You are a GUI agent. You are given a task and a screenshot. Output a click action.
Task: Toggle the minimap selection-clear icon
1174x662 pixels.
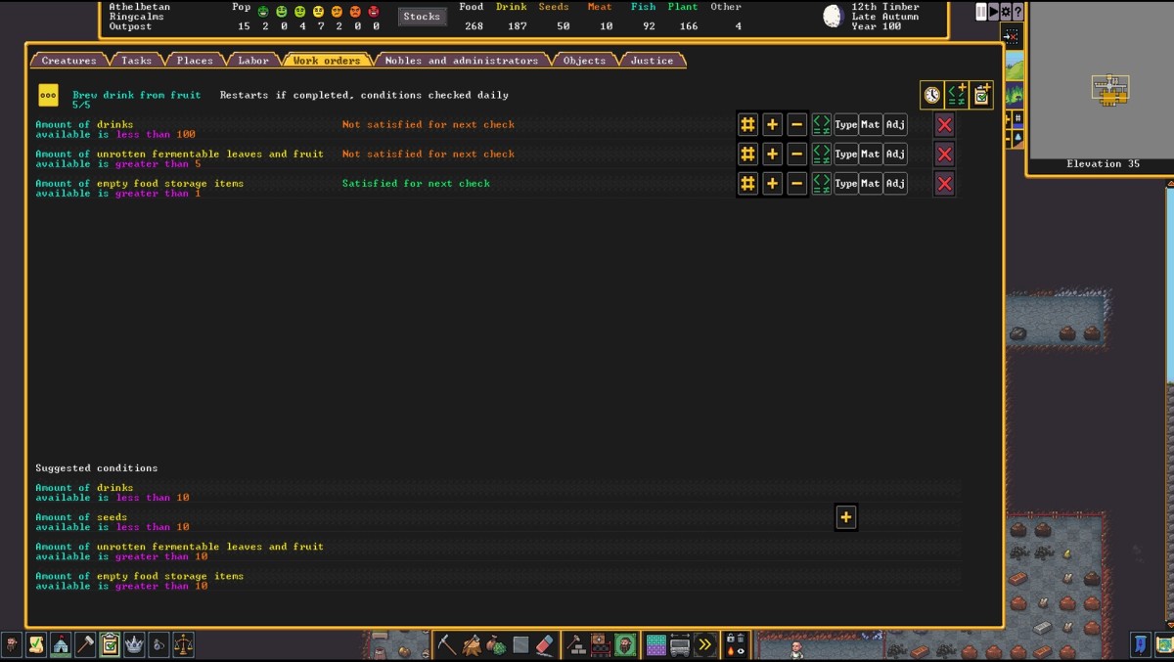tap(1012, 36)
